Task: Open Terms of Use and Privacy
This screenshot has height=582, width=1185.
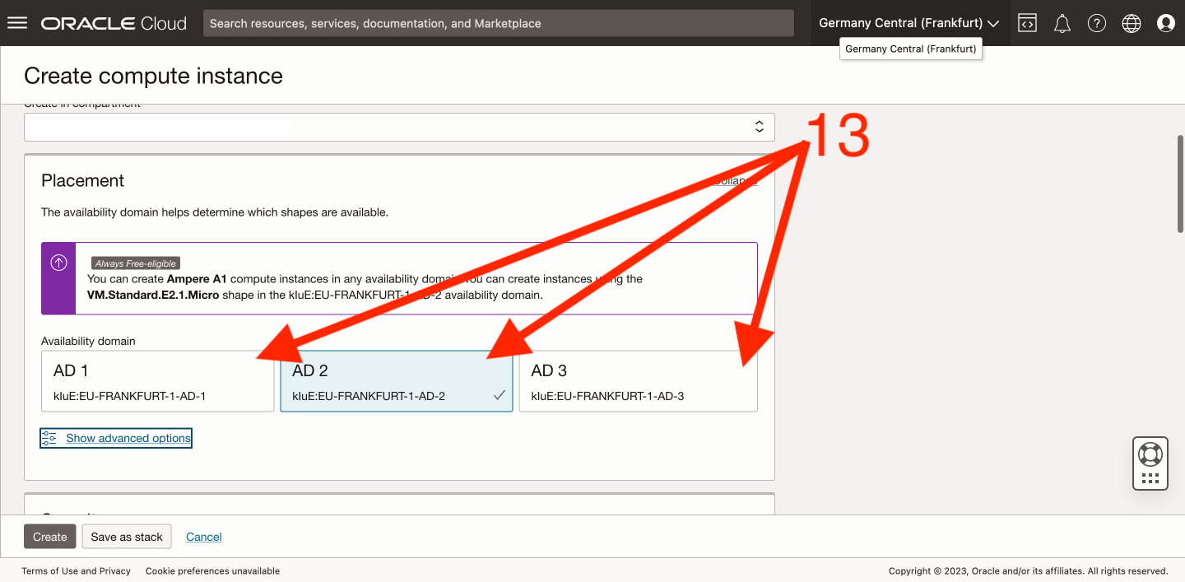Action: 76,570
